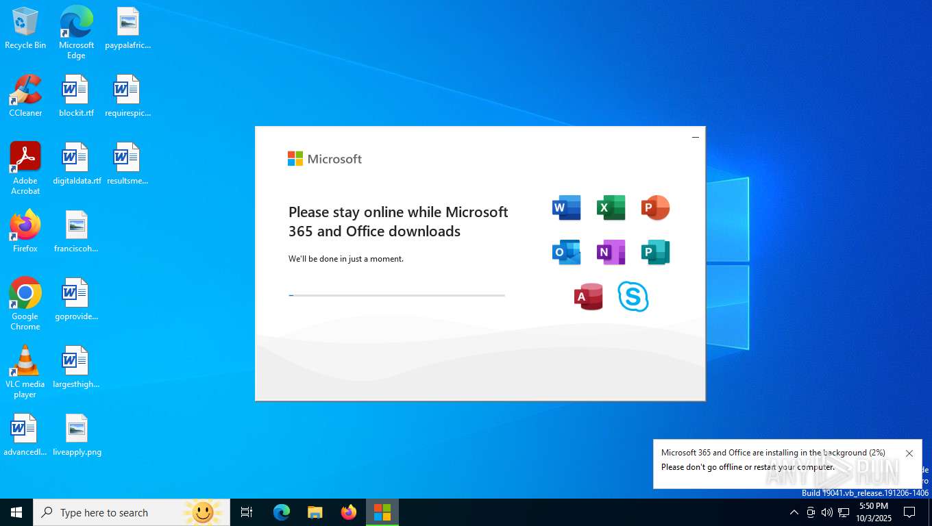
Task: Click the installing in background notification text
Action: pyautogui.click(x=773, y=453)
